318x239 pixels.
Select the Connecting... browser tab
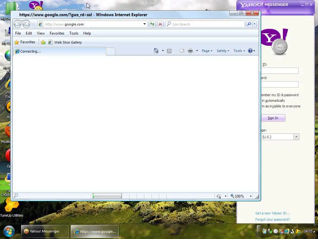[60, 51]
